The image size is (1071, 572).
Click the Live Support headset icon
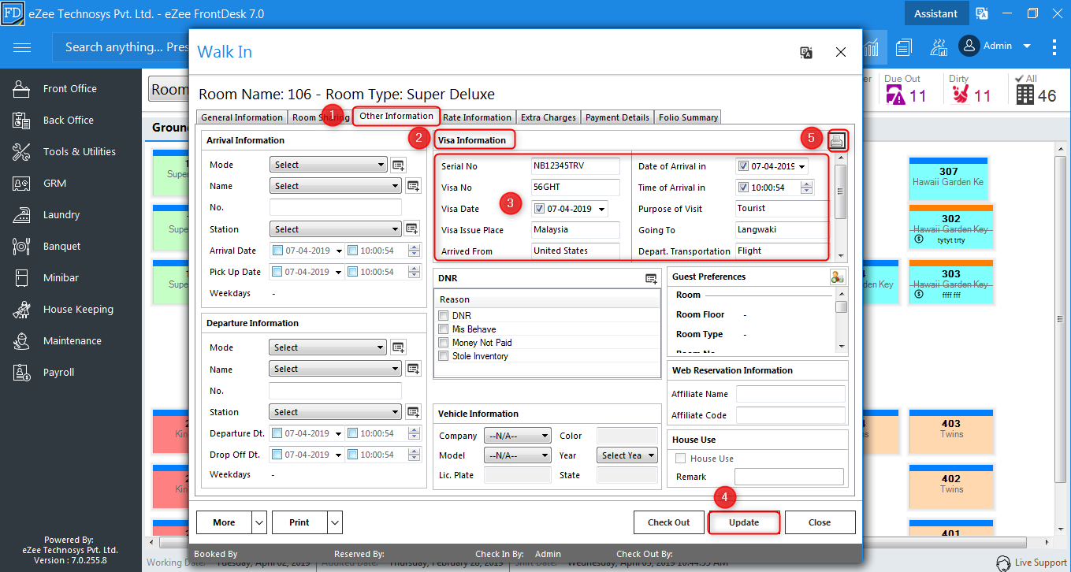[1003, 563]
